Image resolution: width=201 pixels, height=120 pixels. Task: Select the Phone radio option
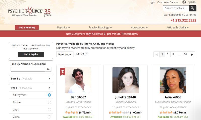pyautogui.click(x=49, y=102)
